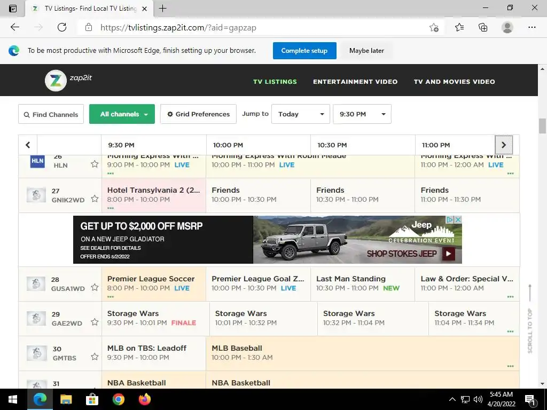Open AdChoices info icon on ad
The height and width of the screenshot is (410, 547).
pyautogui.click(x=450, y=219)
